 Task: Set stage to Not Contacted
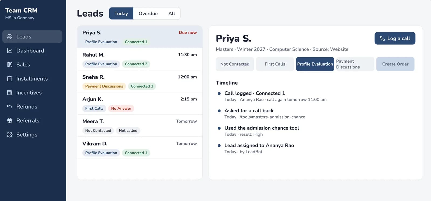pyautogui.click(x=235, y=64)
